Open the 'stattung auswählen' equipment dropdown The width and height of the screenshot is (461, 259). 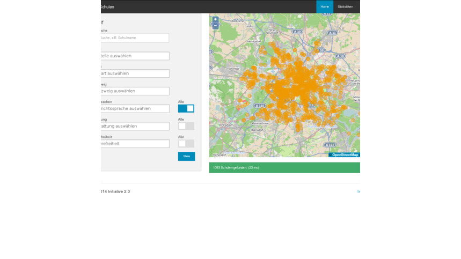[x=134, y=126]
